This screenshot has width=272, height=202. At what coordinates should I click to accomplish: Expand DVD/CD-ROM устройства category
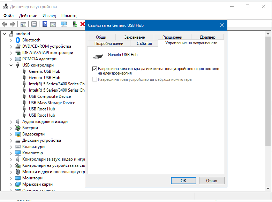(x=11, y=47)
